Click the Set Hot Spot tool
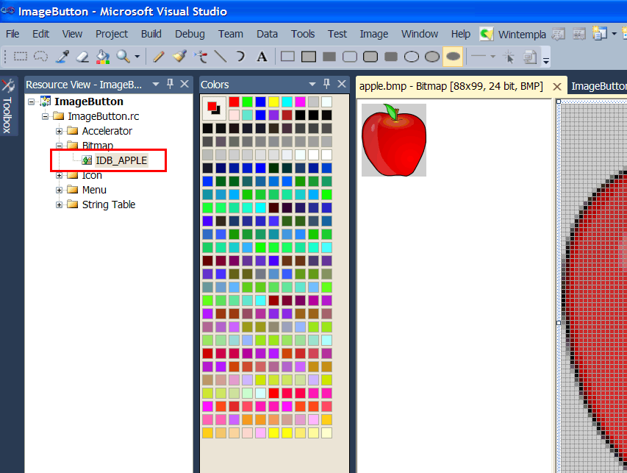The height and width of the screenshot is (473, 627). coord(509,57)
